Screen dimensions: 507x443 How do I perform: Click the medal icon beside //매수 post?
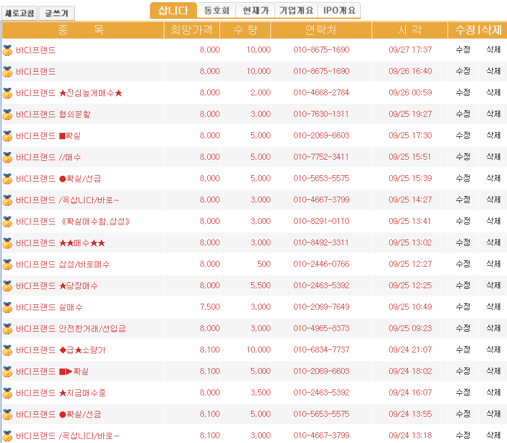point(7,157)
